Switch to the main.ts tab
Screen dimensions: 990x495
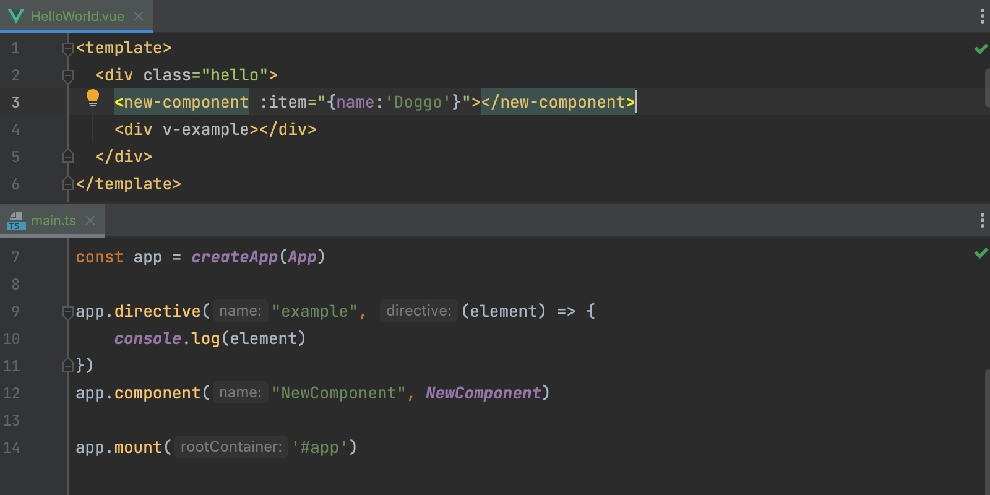[53, 220]
